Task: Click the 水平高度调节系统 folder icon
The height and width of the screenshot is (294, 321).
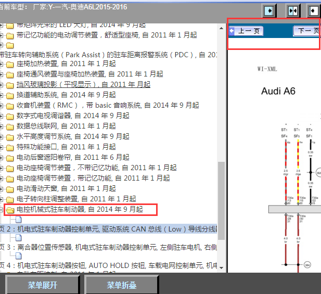Action: pos(10,137)
